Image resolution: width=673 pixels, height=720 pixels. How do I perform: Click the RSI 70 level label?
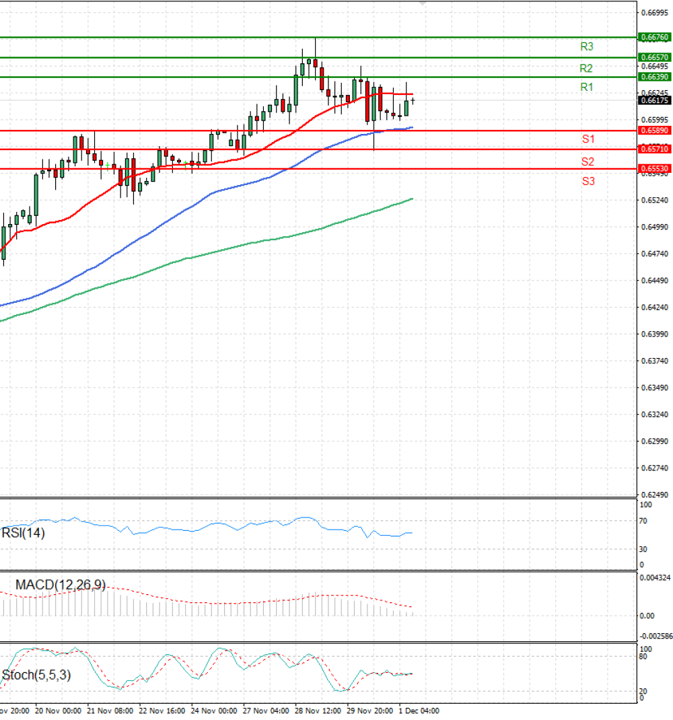pyautogui.click(x=643, y=521)
